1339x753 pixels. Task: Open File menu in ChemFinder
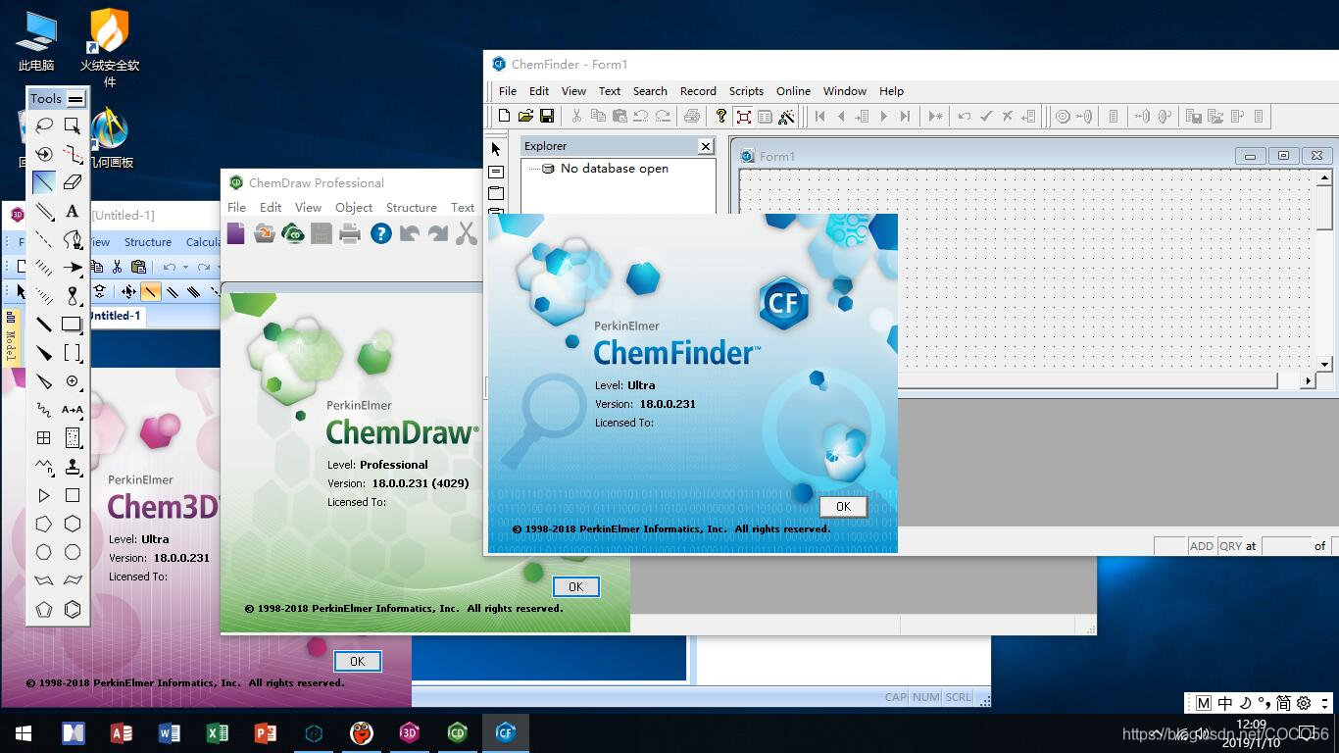tap(508, 91)
